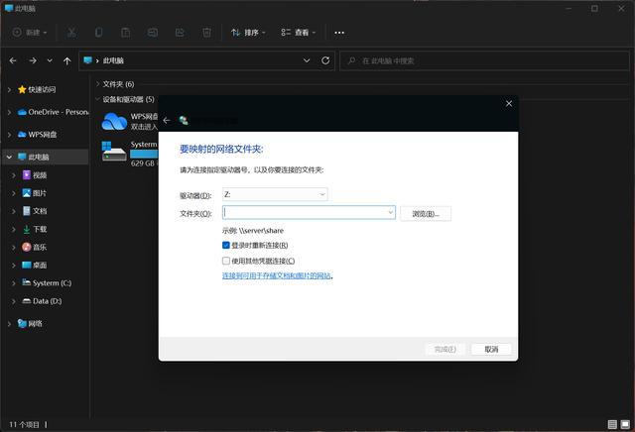The height and width of the screenshot is (432, 635).
Task: Click the back arrow in the dialog header
Action: pos(167,120)
